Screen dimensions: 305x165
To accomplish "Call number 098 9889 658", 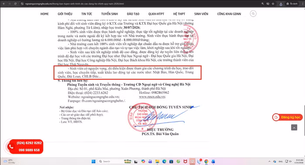I will [29, 150].
